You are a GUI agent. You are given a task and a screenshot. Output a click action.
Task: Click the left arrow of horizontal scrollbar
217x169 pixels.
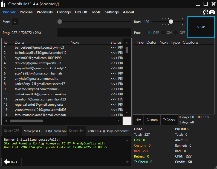click(x=6, y=120)
